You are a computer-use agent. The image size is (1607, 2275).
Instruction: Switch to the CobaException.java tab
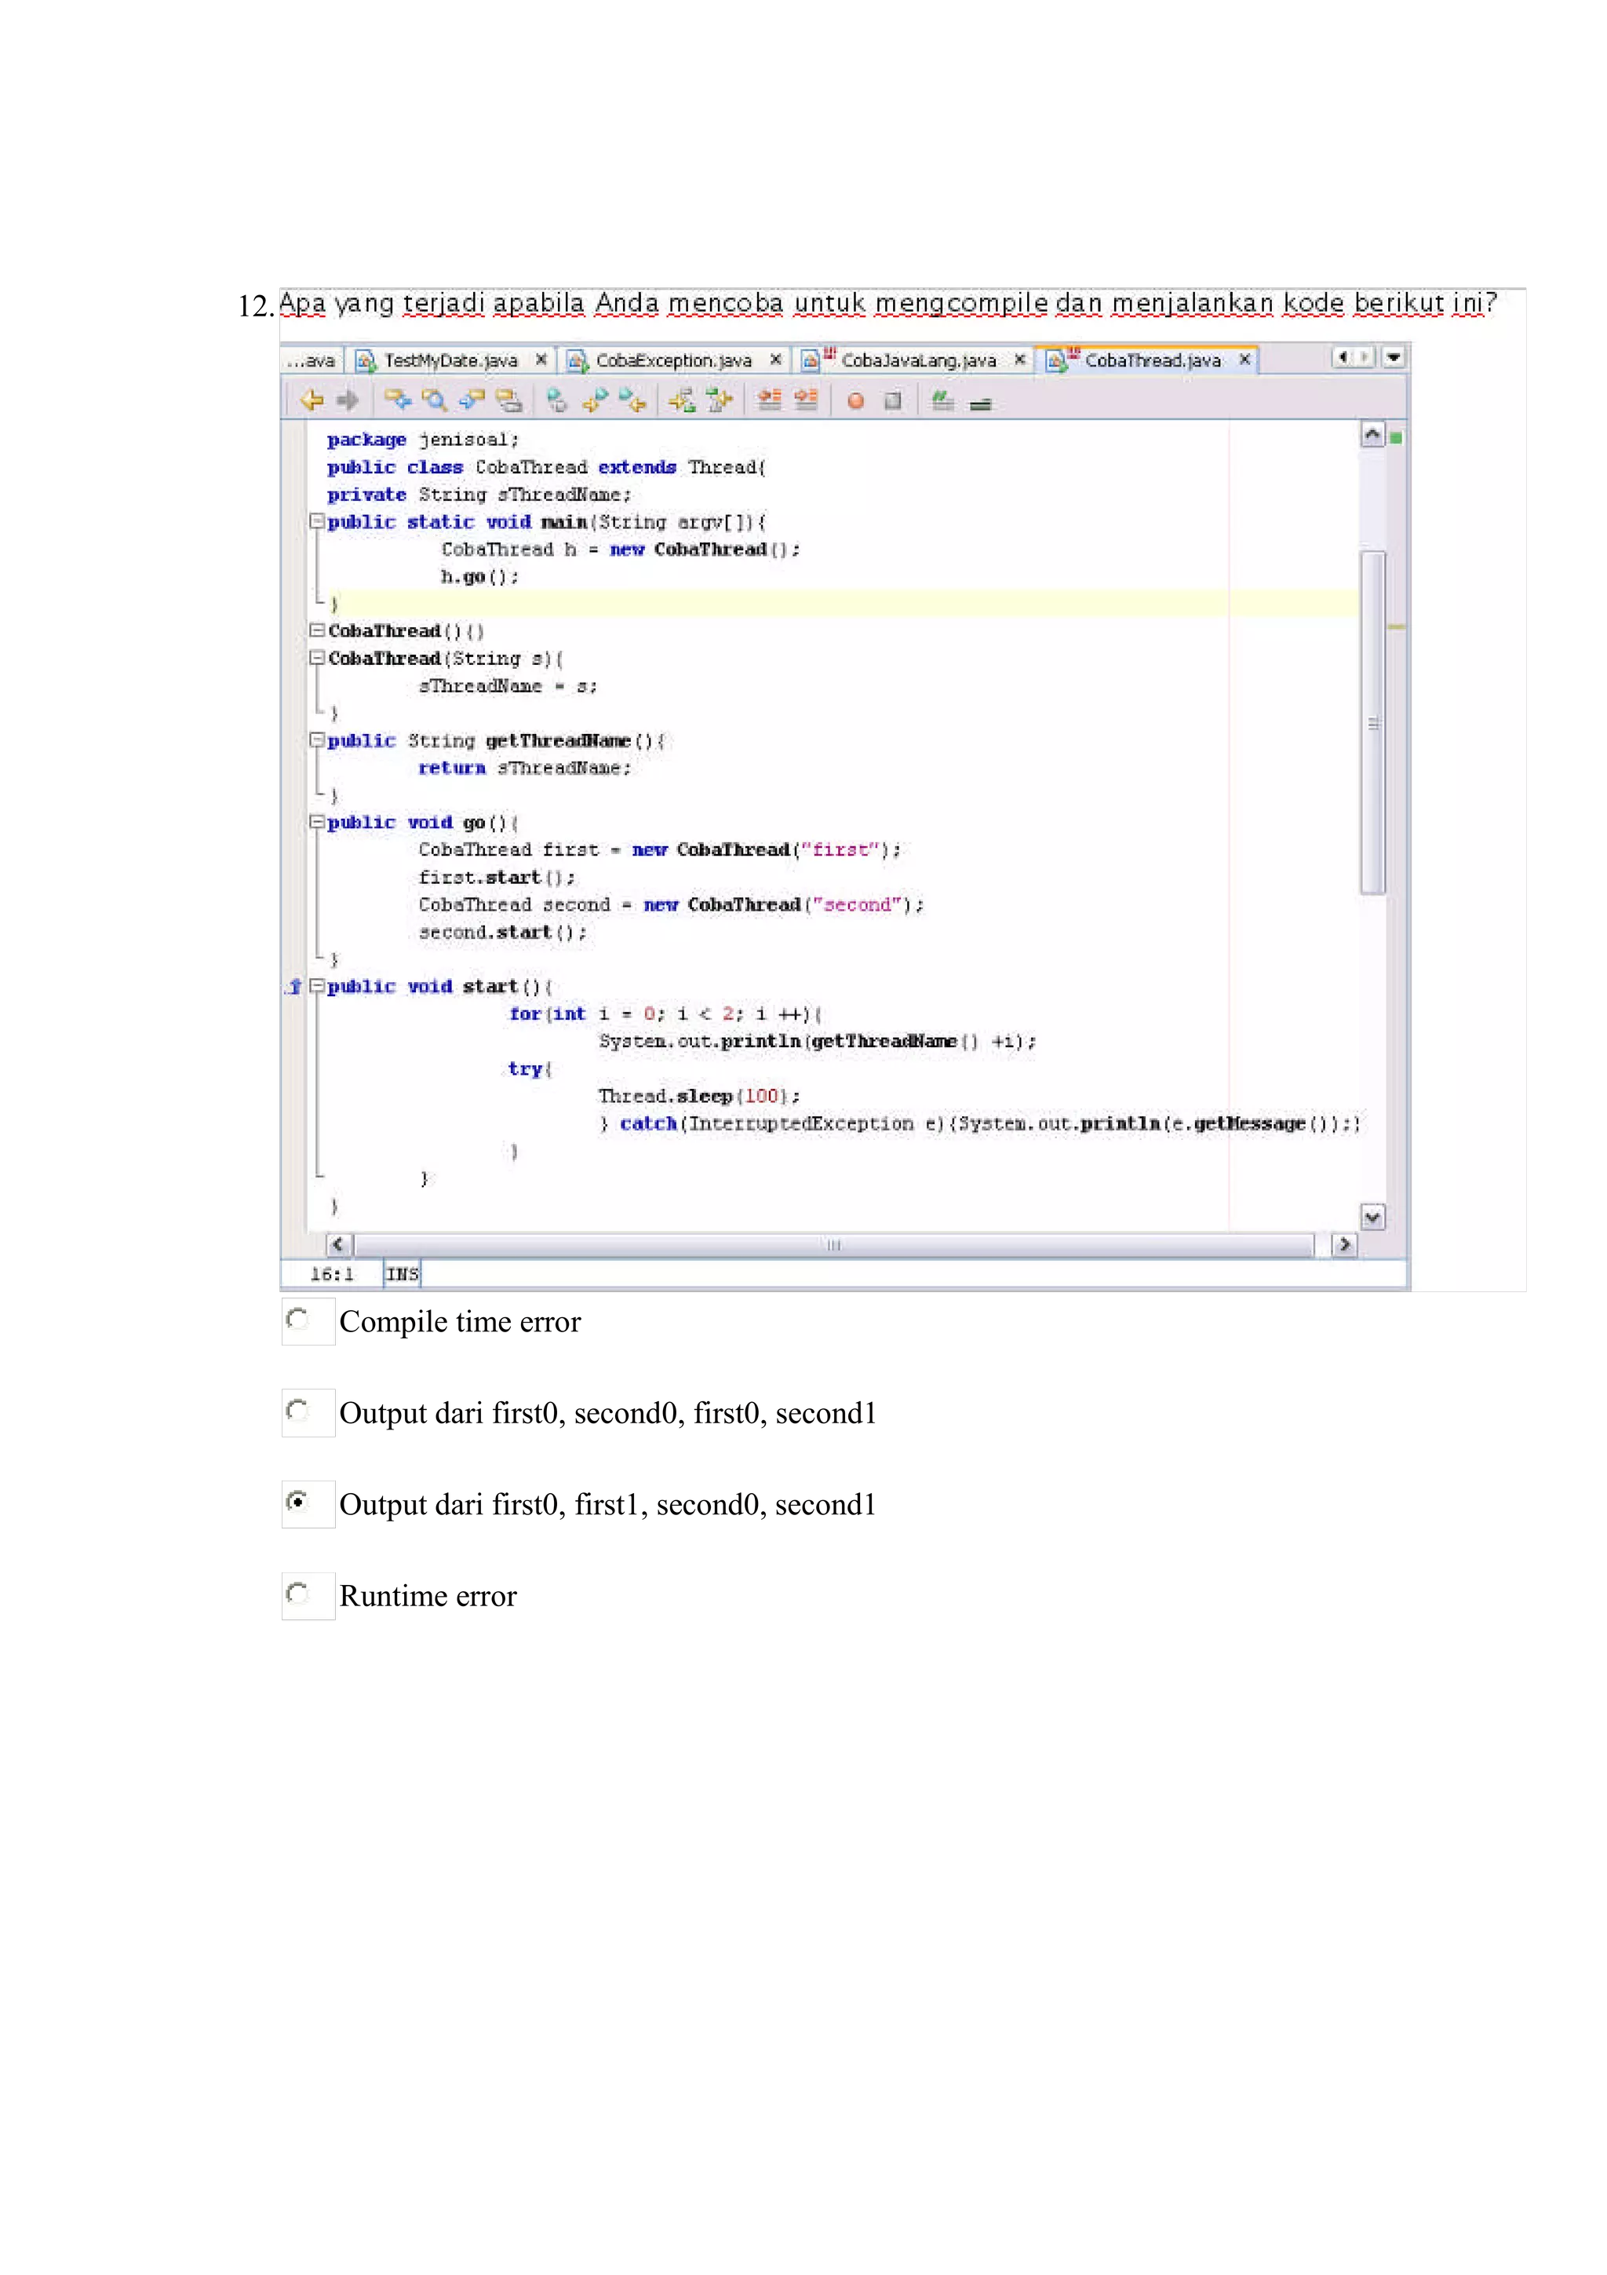[674, 360]
